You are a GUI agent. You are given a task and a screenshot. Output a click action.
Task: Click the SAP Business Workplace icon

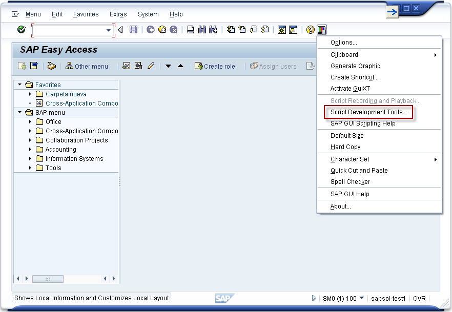point(52,66)
